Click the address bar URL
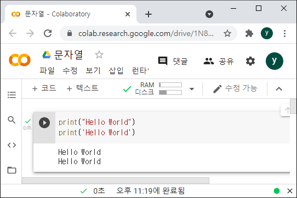Screen dimensions: 297x198 coord(146,34)
